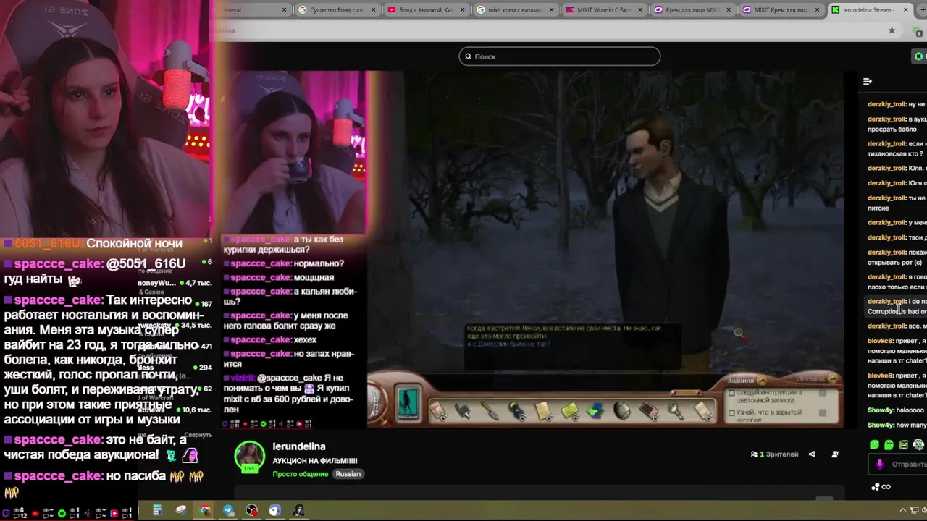The image size is (927, 521).
Task: Open chat user derzkiy_troll's top message name
Action: pos(887,104)
